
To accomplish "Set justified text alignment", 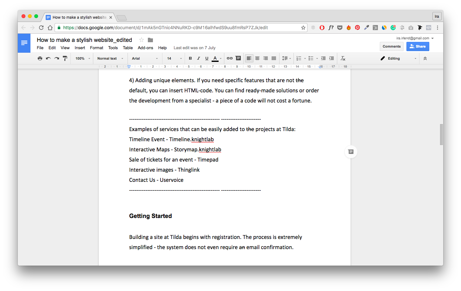I will pos(274,58).
